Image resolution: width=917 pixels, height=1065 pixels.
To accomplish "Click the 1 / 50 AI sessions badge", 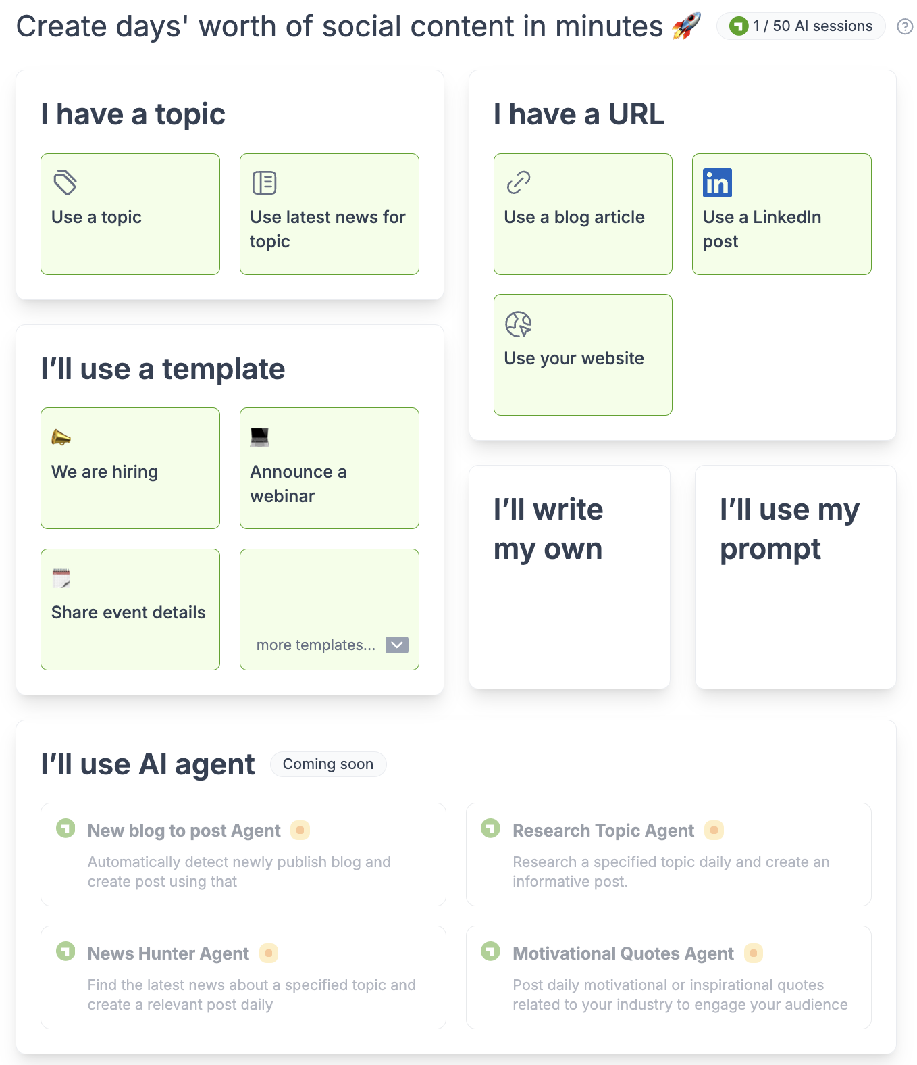I will tap(801, 26).
